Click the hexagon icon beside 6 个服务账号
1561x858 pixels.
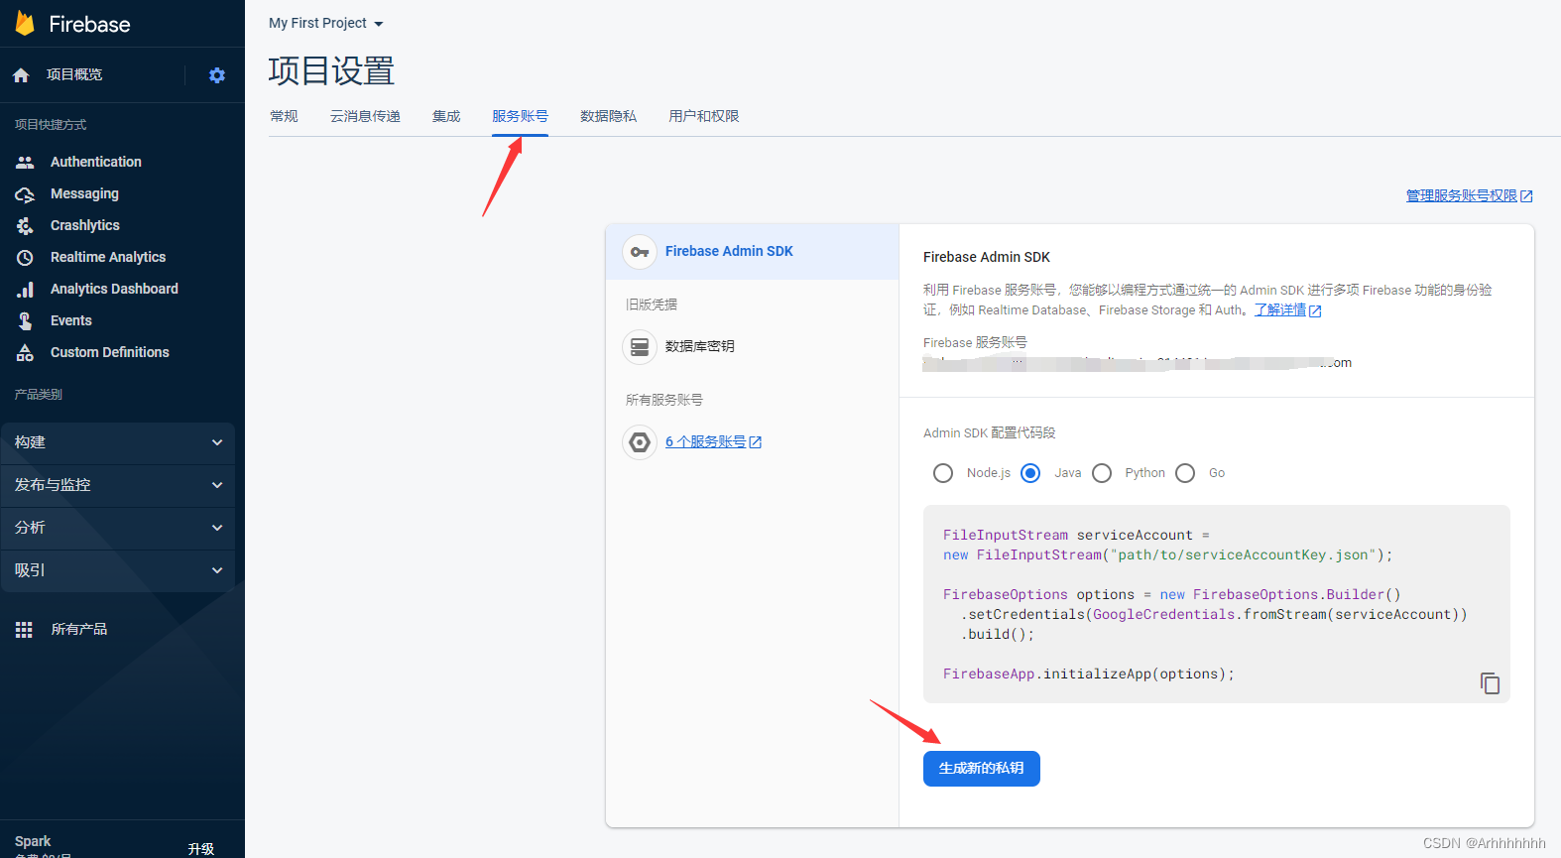tap(640, 442)
